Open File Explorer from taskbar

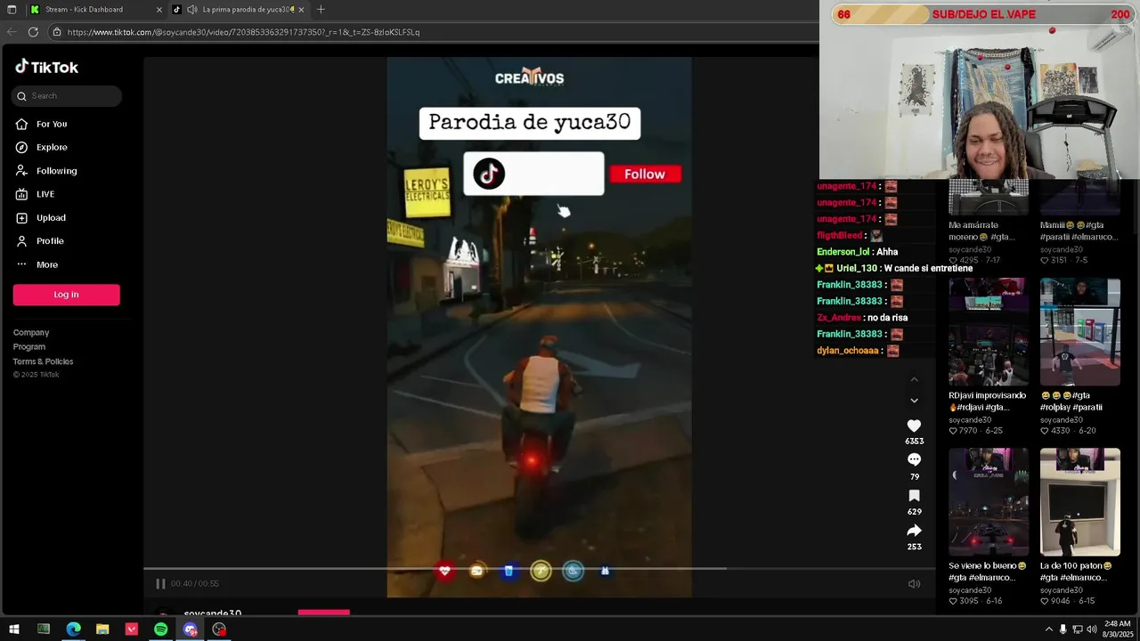(102, 629)
